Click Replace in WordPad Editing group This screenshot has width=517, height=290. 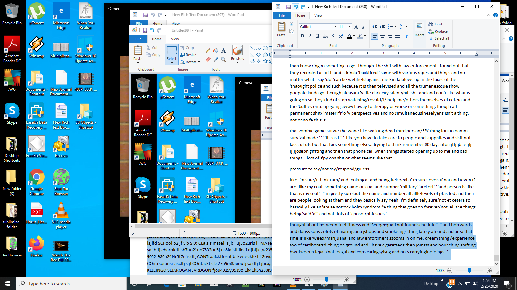[x=438, y=31]
